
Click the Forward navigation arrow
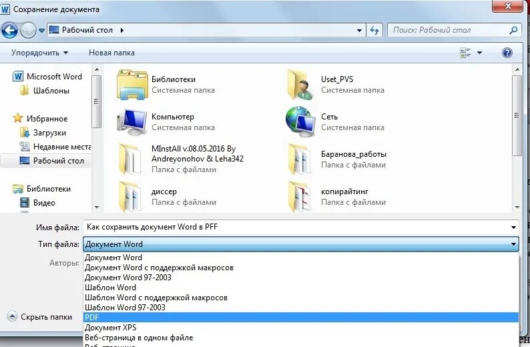[28, 31]
